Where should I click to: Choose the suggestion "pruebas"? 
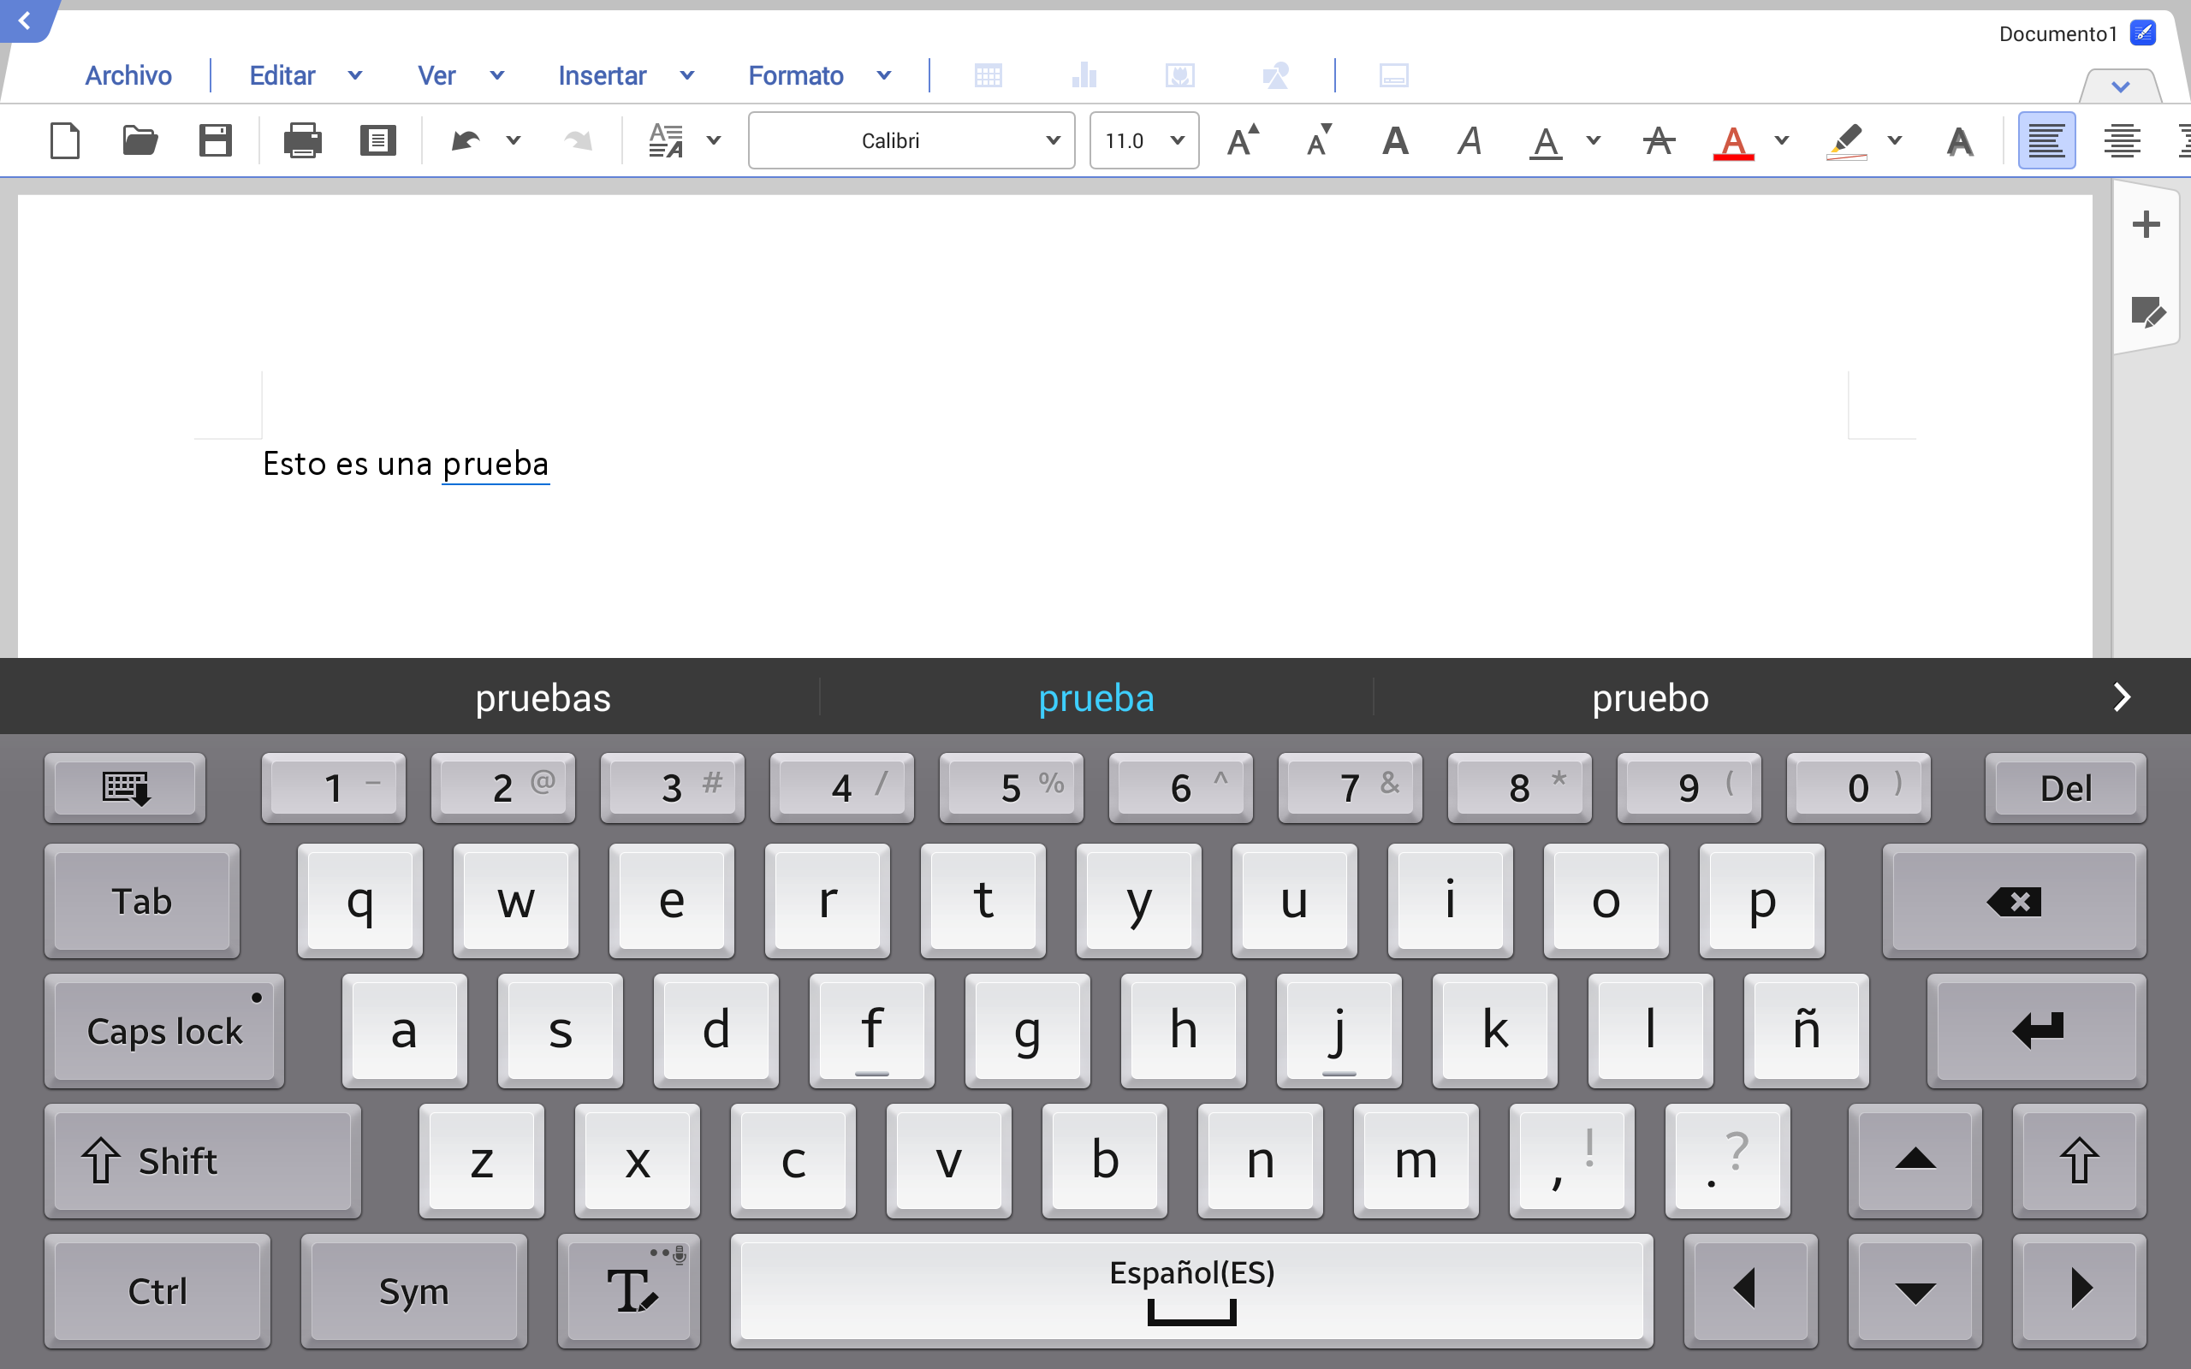point(543,698)
